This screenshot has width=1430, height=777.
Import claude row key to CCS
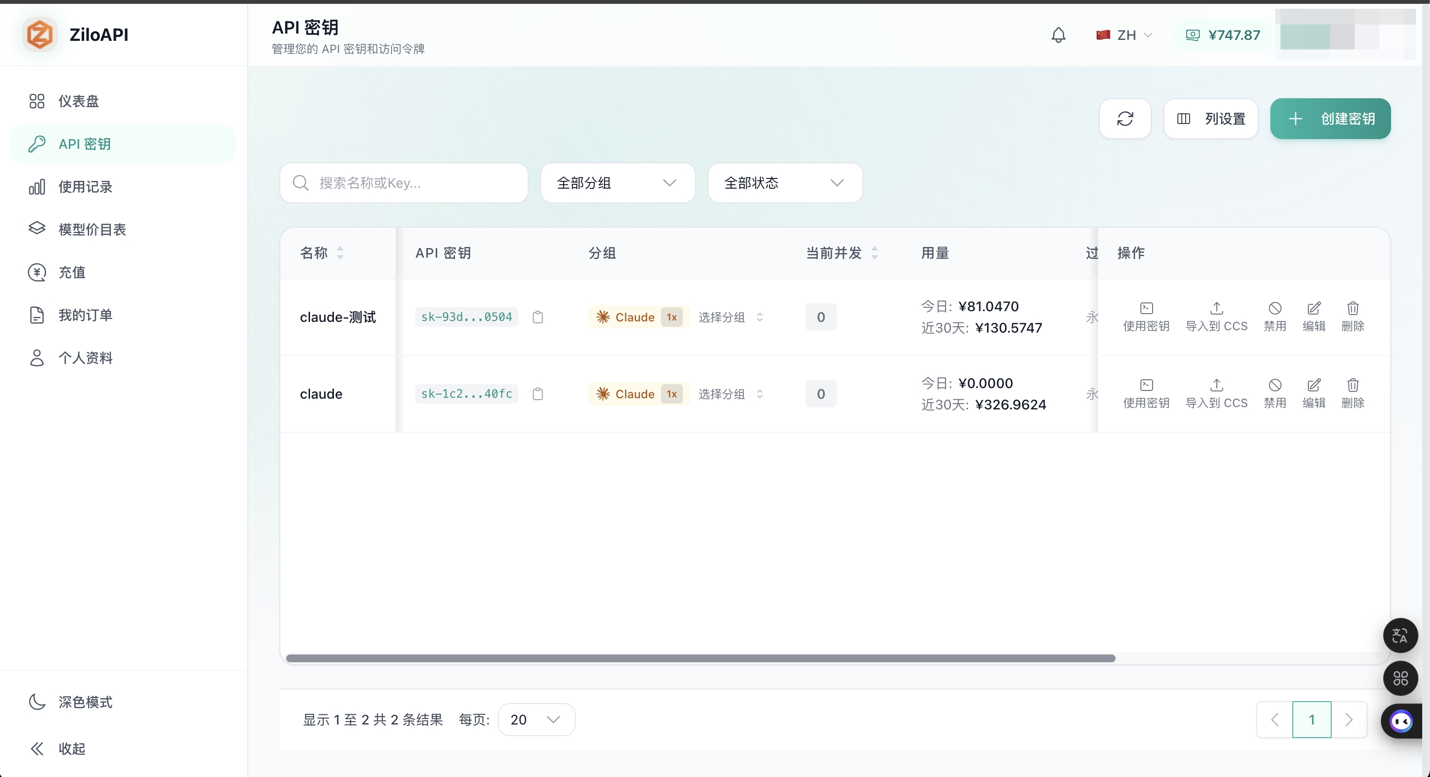1216,394
